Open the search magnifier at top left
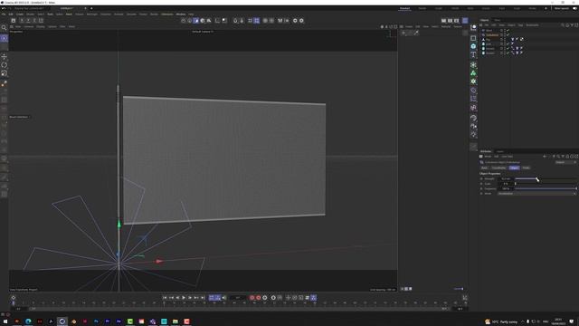579x326 pixels. 4,28
